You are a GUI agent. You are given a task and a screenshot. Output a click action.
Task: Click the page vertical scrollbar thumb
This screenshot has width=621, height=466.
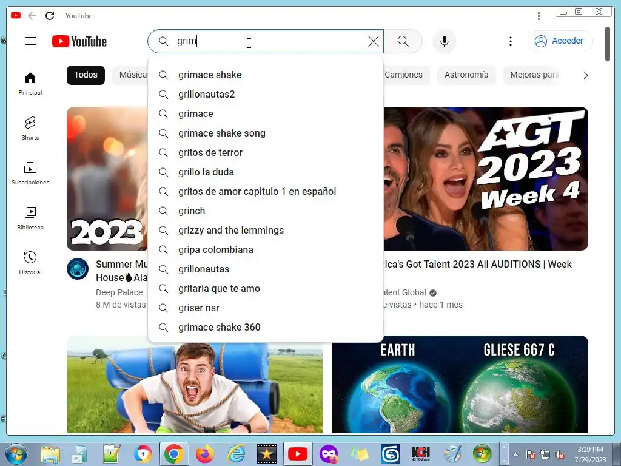pyautogui.click(x=608, y=44)
